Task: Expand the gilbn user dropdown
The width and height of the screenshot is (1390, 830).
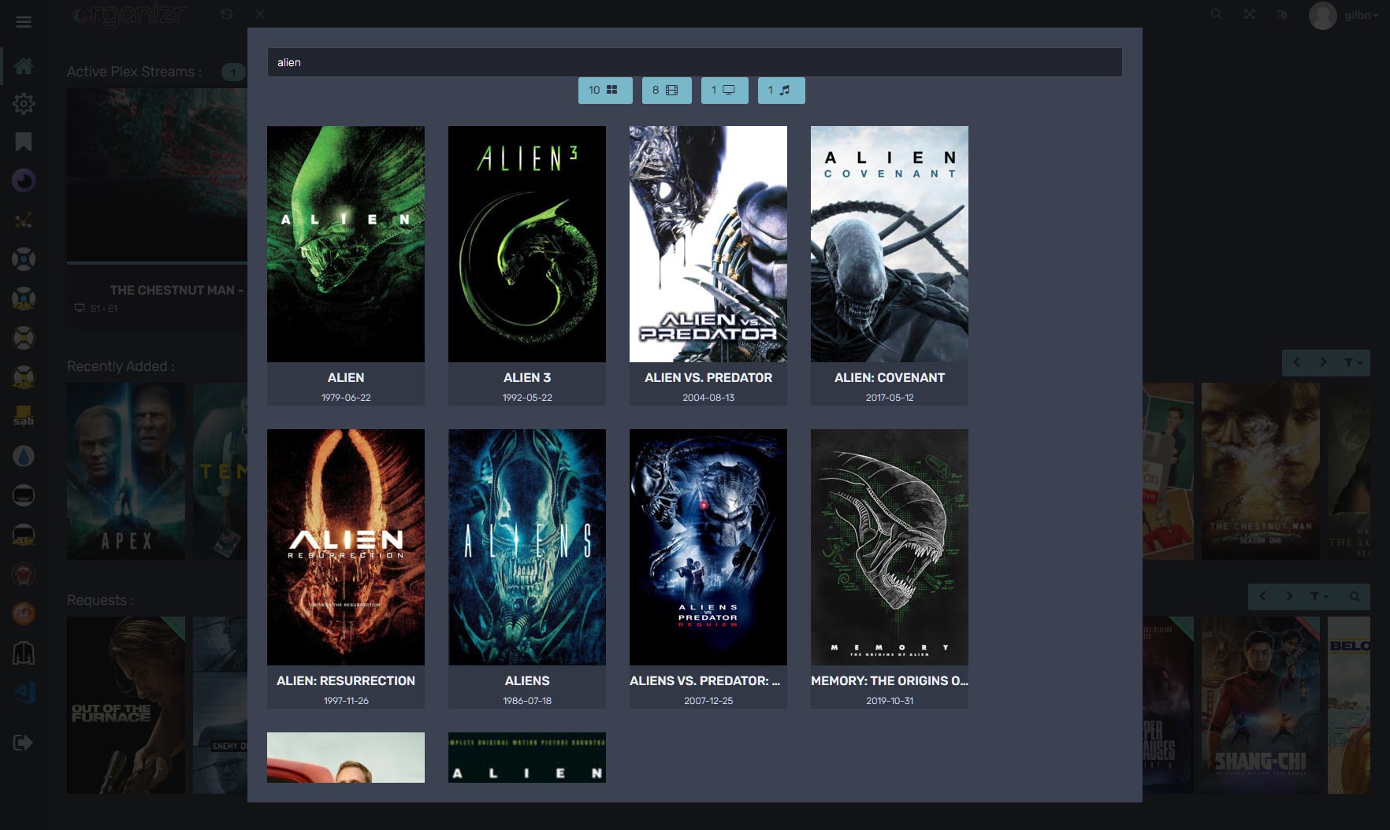Action: point(1360,16)
